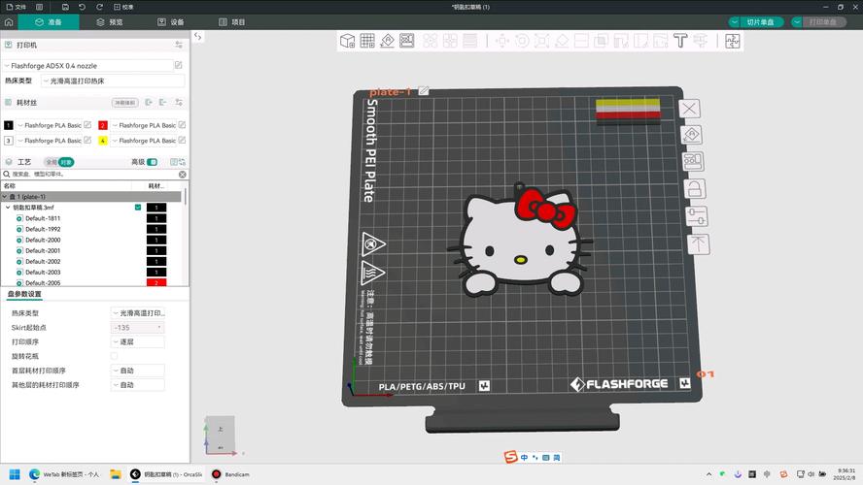Viewport: 863px width, 485px height.
Task: Switch to the Prepare (准备) tab
Action: [x=49, y=22]
